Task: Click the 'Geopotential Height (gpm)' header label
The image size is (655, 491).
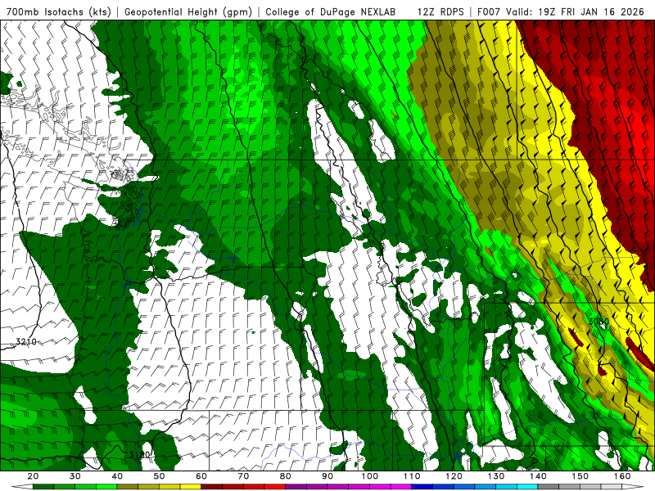Action: 188,11
